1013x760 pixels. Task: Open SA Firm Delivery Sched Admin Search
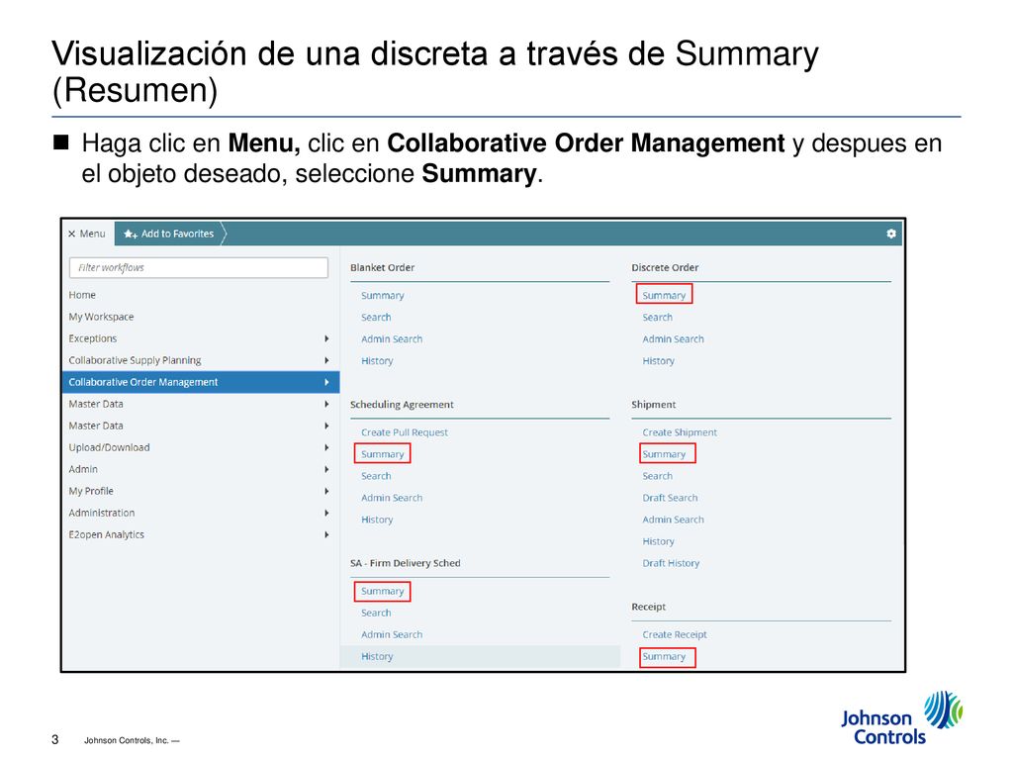point(392,634)
